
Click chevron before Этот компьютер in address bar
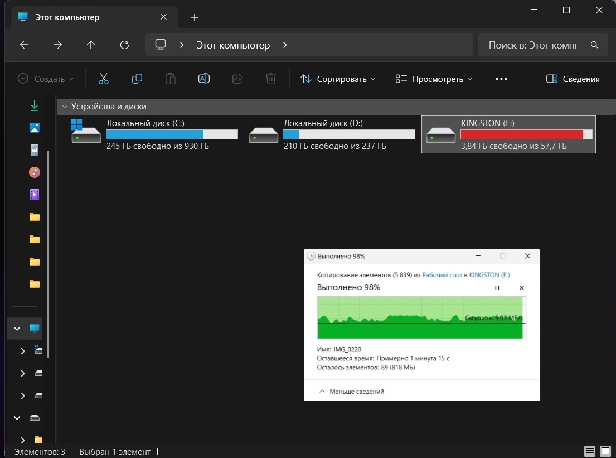[182, 45]
